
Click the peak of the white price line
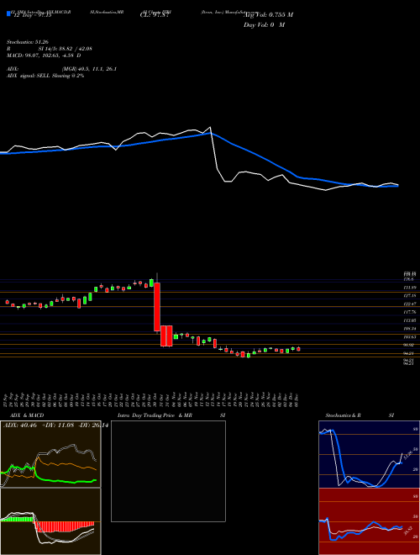210,127
